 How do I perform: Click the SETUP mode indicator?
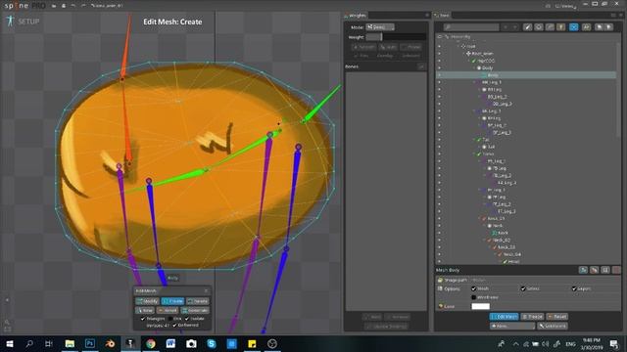click(x=24, y=22)
